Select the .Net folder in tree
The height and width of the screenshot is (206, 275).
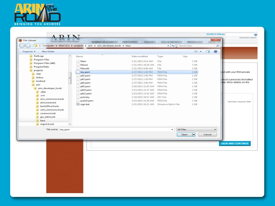[x=38, y=74]
